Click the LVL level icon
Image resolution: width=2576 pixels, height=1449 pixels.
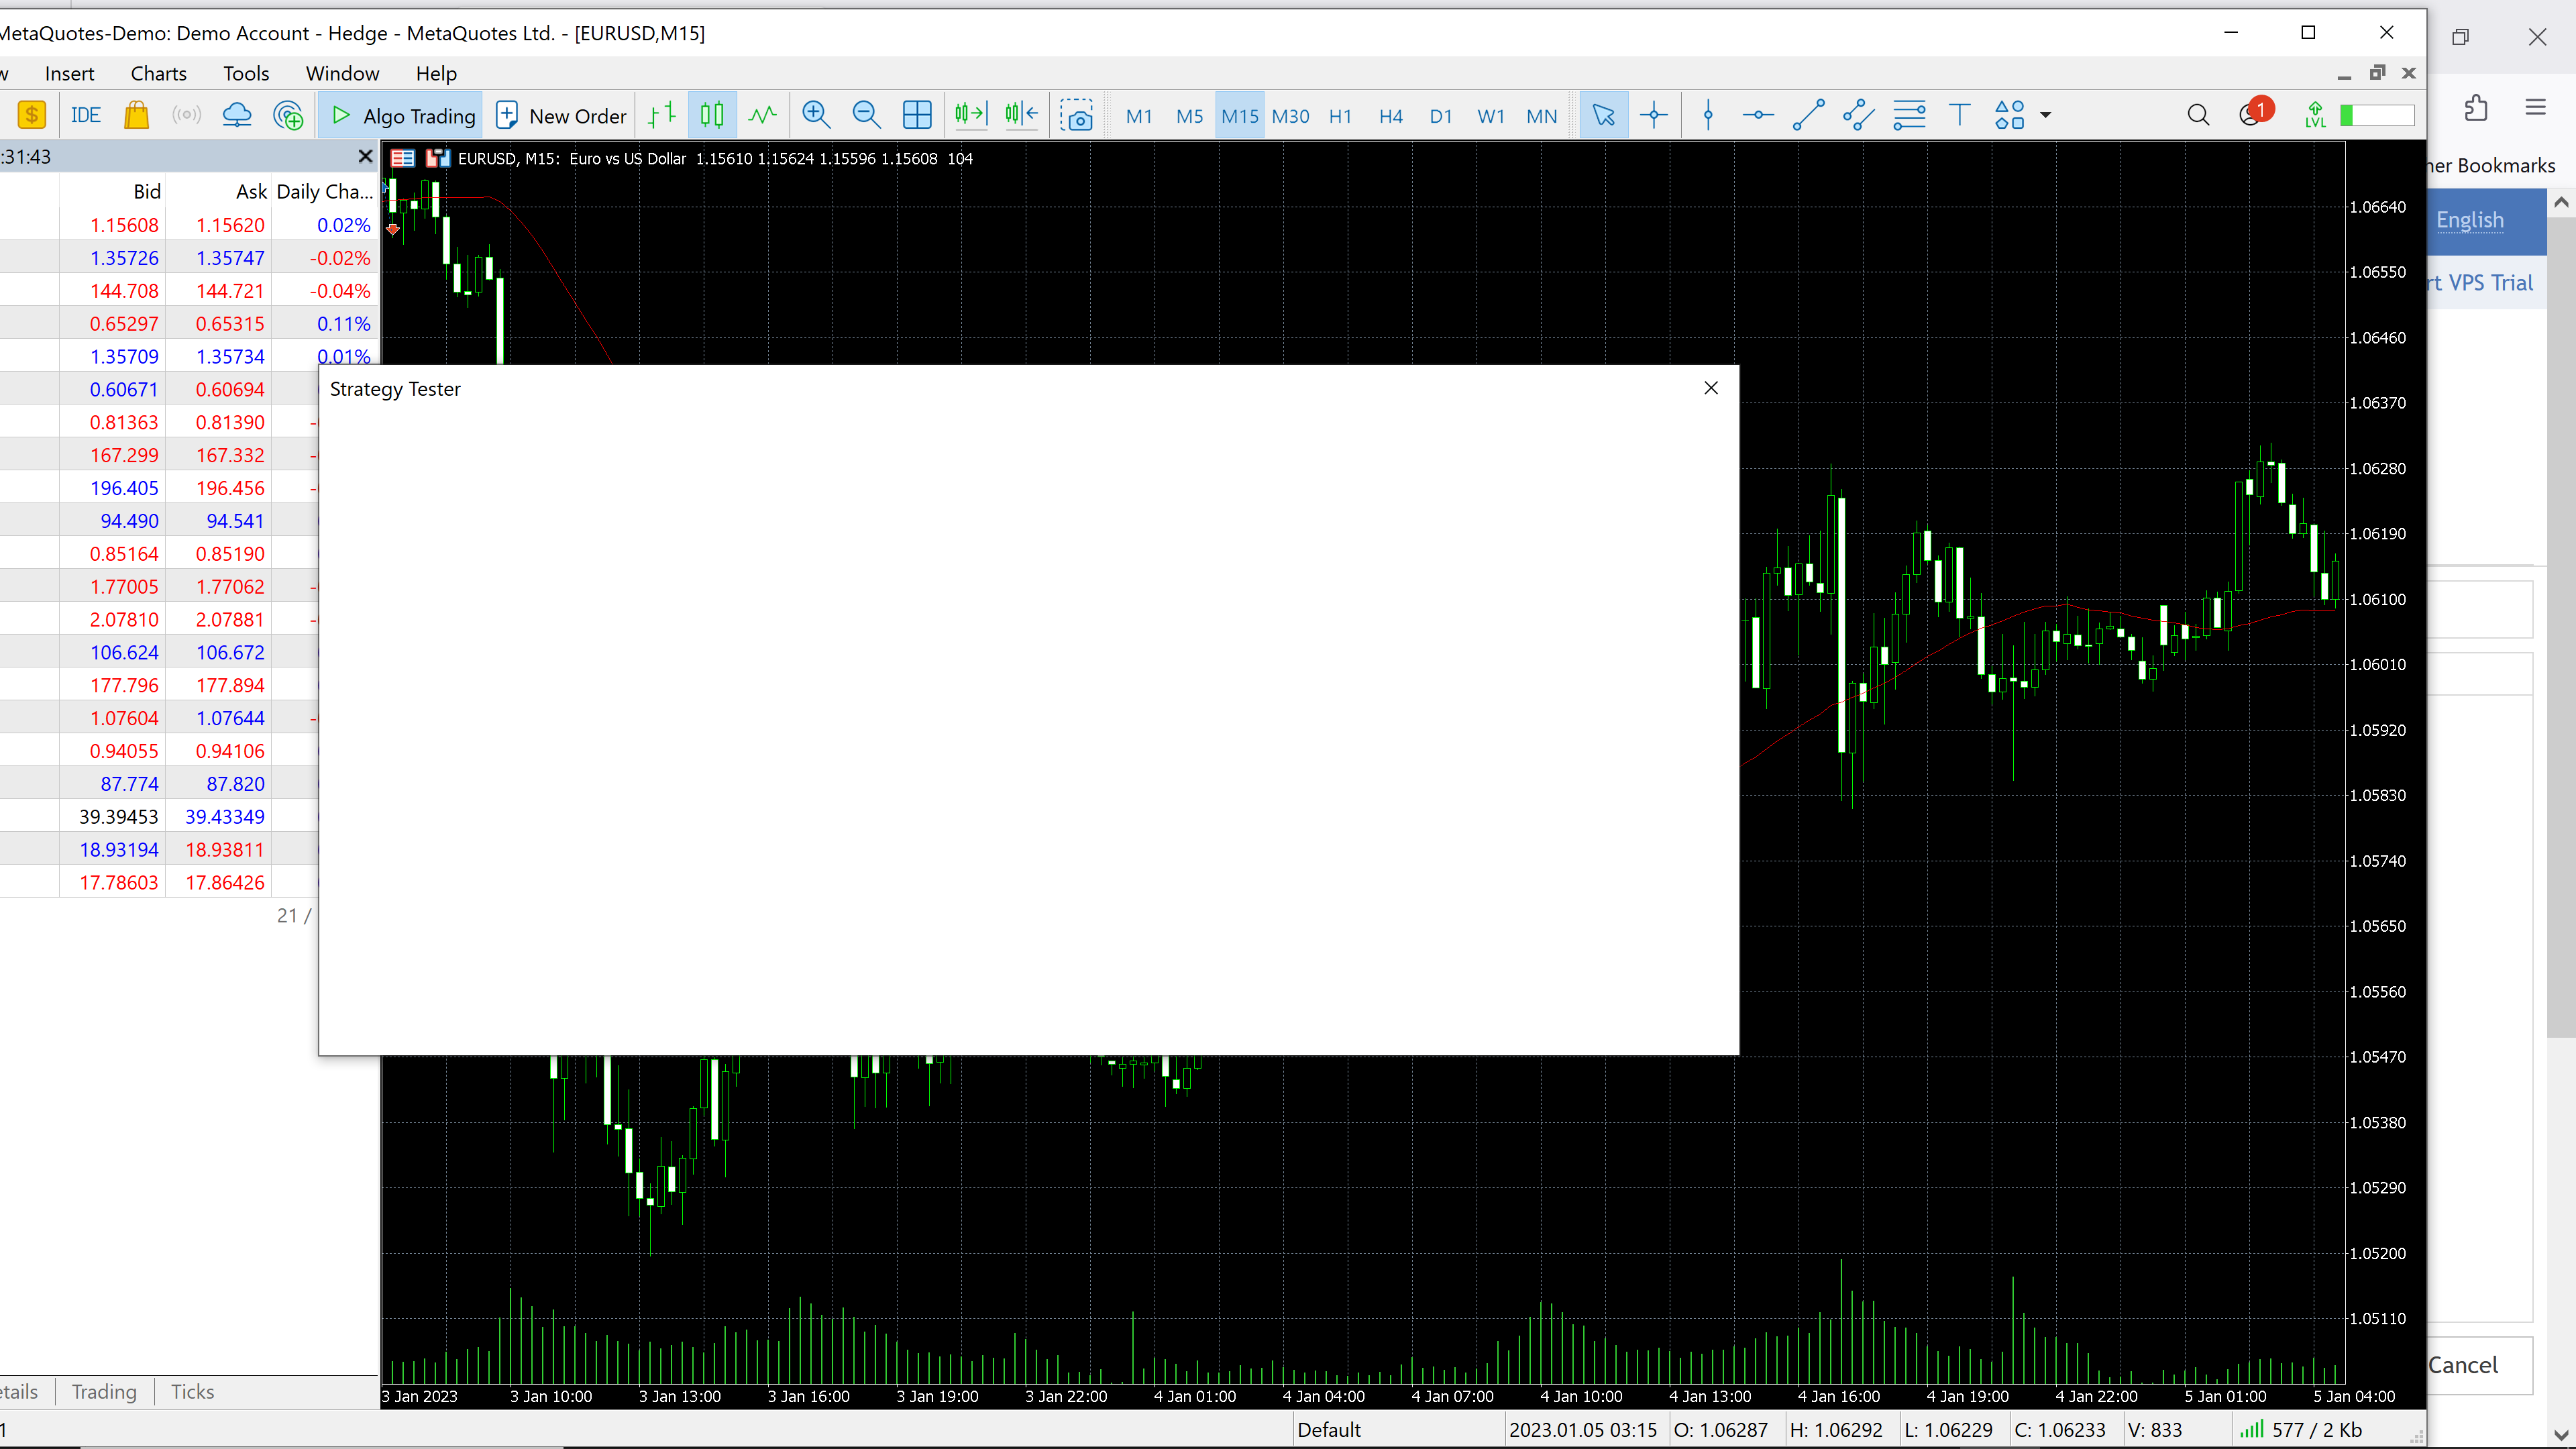tap(2315, 115)
